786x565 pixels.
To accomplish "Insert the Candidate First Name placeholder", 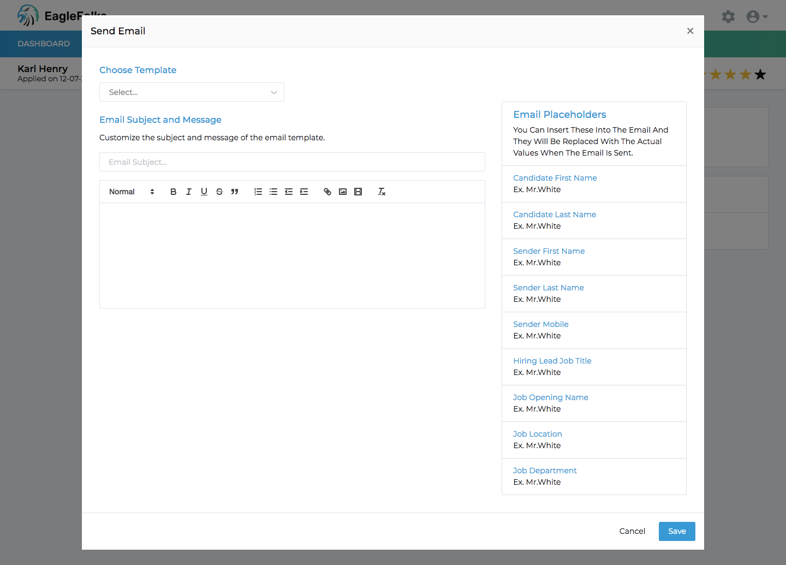I will pyautogui.click(x=555, y=178).
